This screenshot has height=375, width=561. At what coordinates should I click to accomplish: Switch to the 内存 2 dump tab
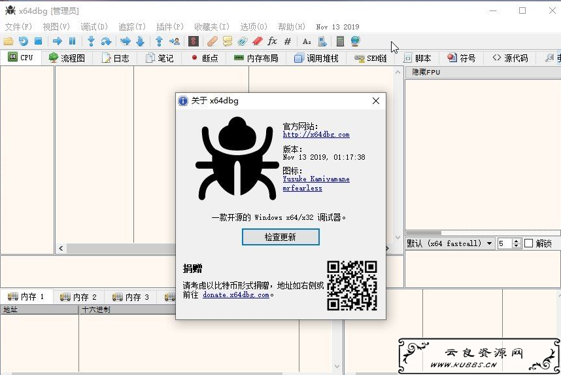point(78,297)
